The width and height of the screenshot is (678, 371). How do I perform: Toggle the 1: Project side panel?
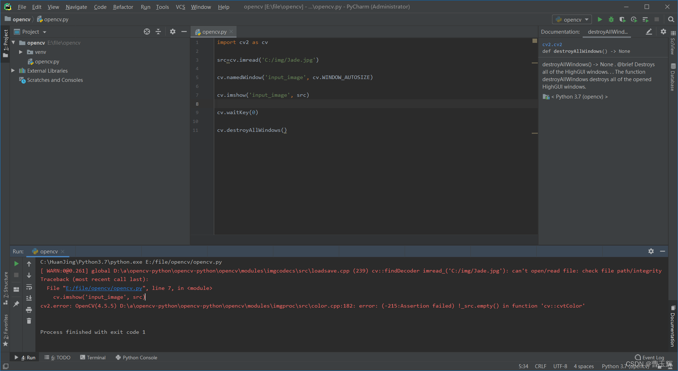click(x=5, y=44)
